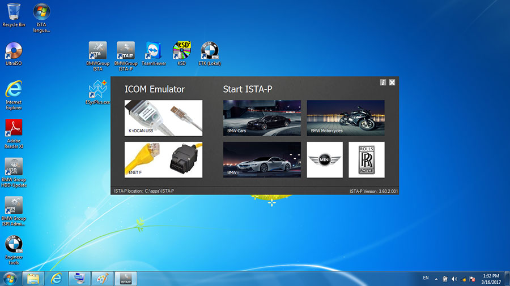Open BMWGroup ISTA desktop shortcut
Viewport: 510px width, 286px height.
tap(97, 51)
